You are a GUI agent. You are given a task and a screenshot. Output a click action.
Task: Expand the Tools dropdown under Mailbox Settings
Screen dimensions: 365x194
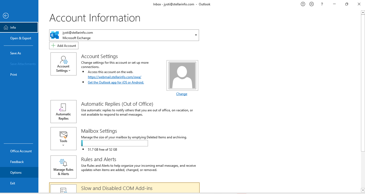pyautogui.click(x=63, y=145)
